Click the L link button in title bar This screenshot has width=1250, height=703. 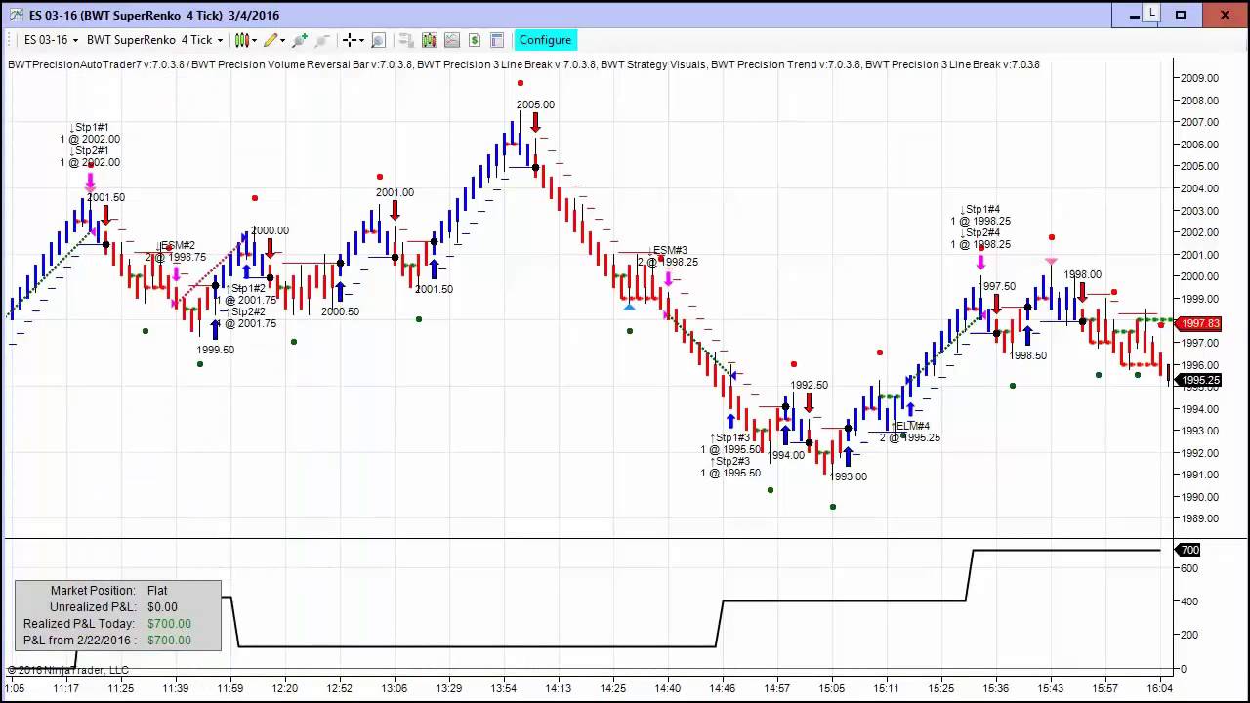coord(1152,14)
